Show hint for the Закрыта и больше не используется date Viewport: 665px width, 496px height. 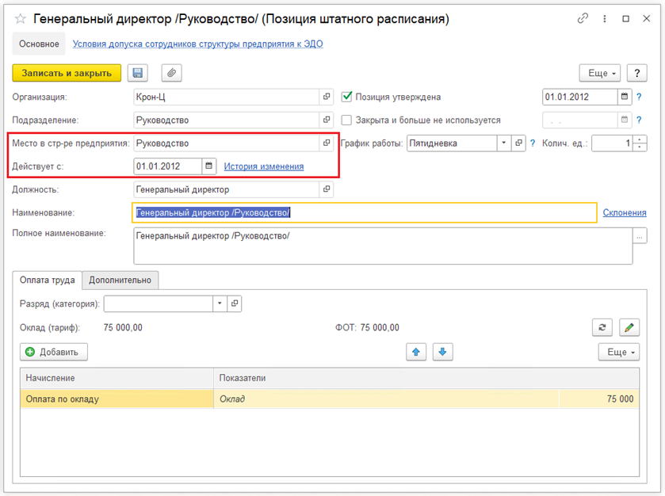(x=639, y=120)
